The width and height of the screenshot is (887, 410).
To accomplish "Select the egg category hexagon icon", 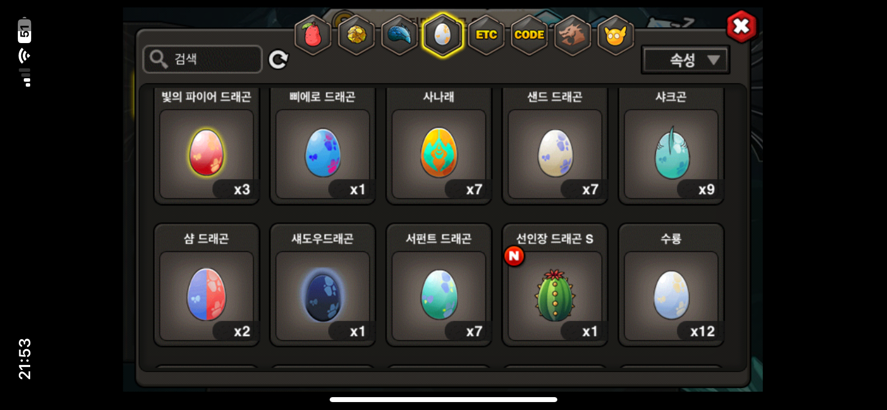I will pos(443,35).
